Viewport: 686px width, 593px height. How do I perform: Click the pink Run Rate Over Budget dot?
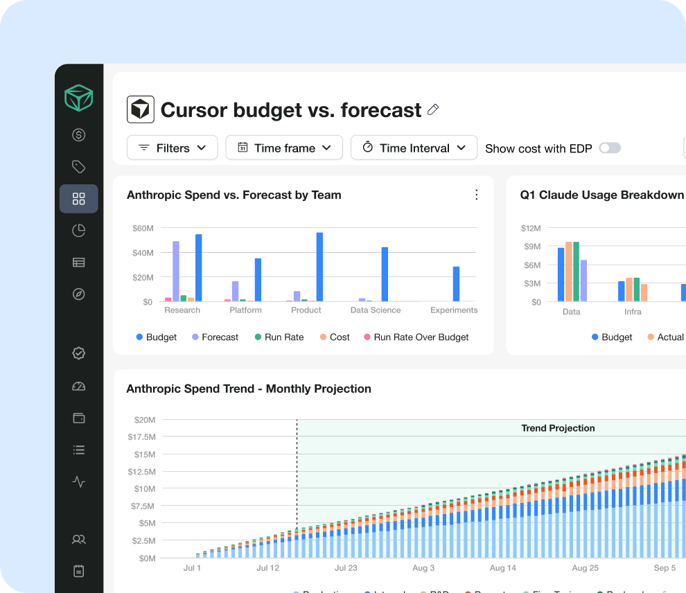point(367,337)
